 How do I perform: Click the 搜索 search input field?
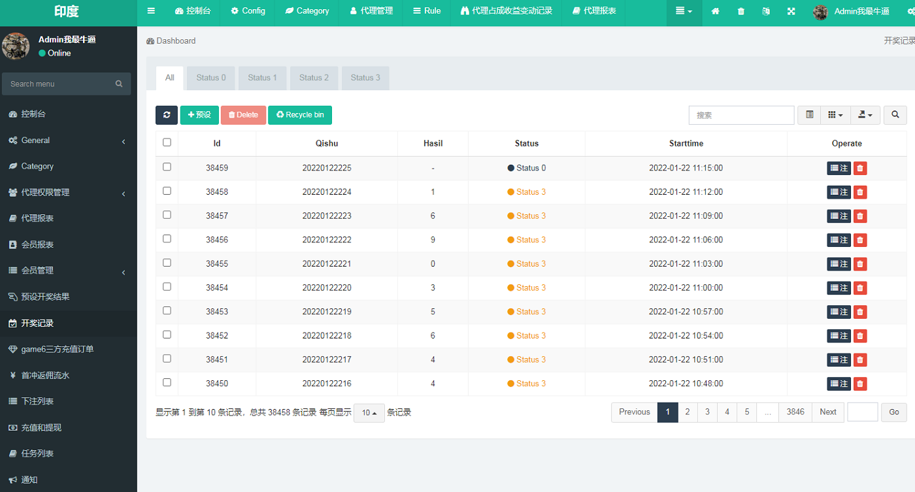pyautogui.click(x=741, y=115)
